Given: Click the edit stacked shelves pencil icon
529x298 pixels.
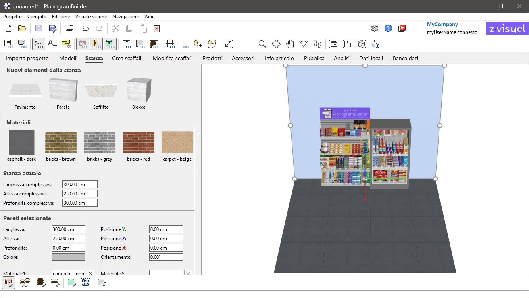Looking at the screenshot, I should [x=41, y=283].
